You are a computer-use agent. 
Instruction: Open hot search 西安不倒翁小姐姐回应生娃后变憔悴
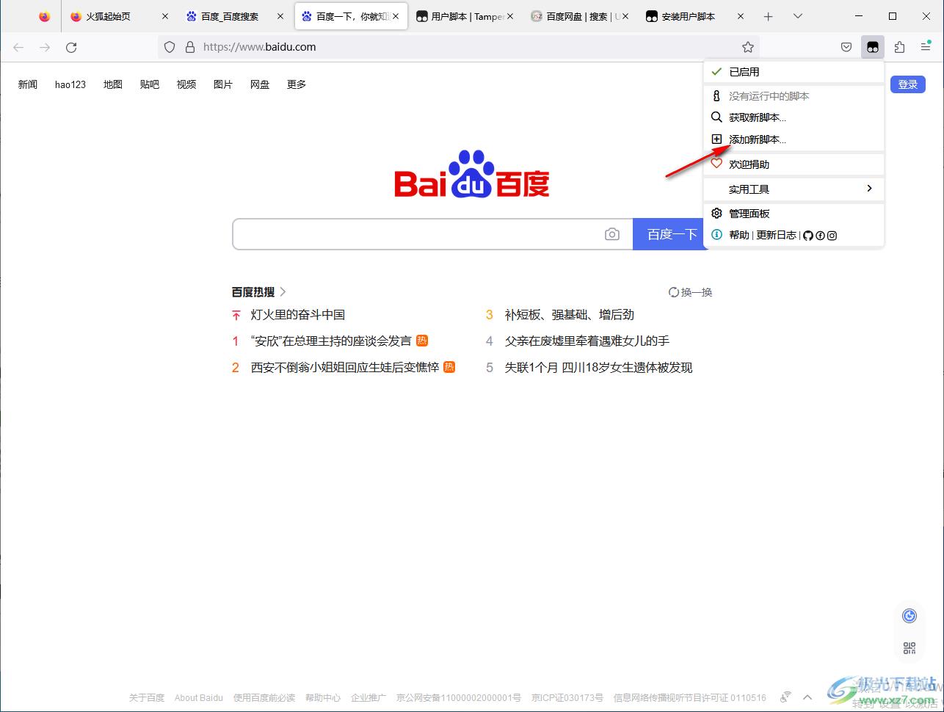[345, 368]
